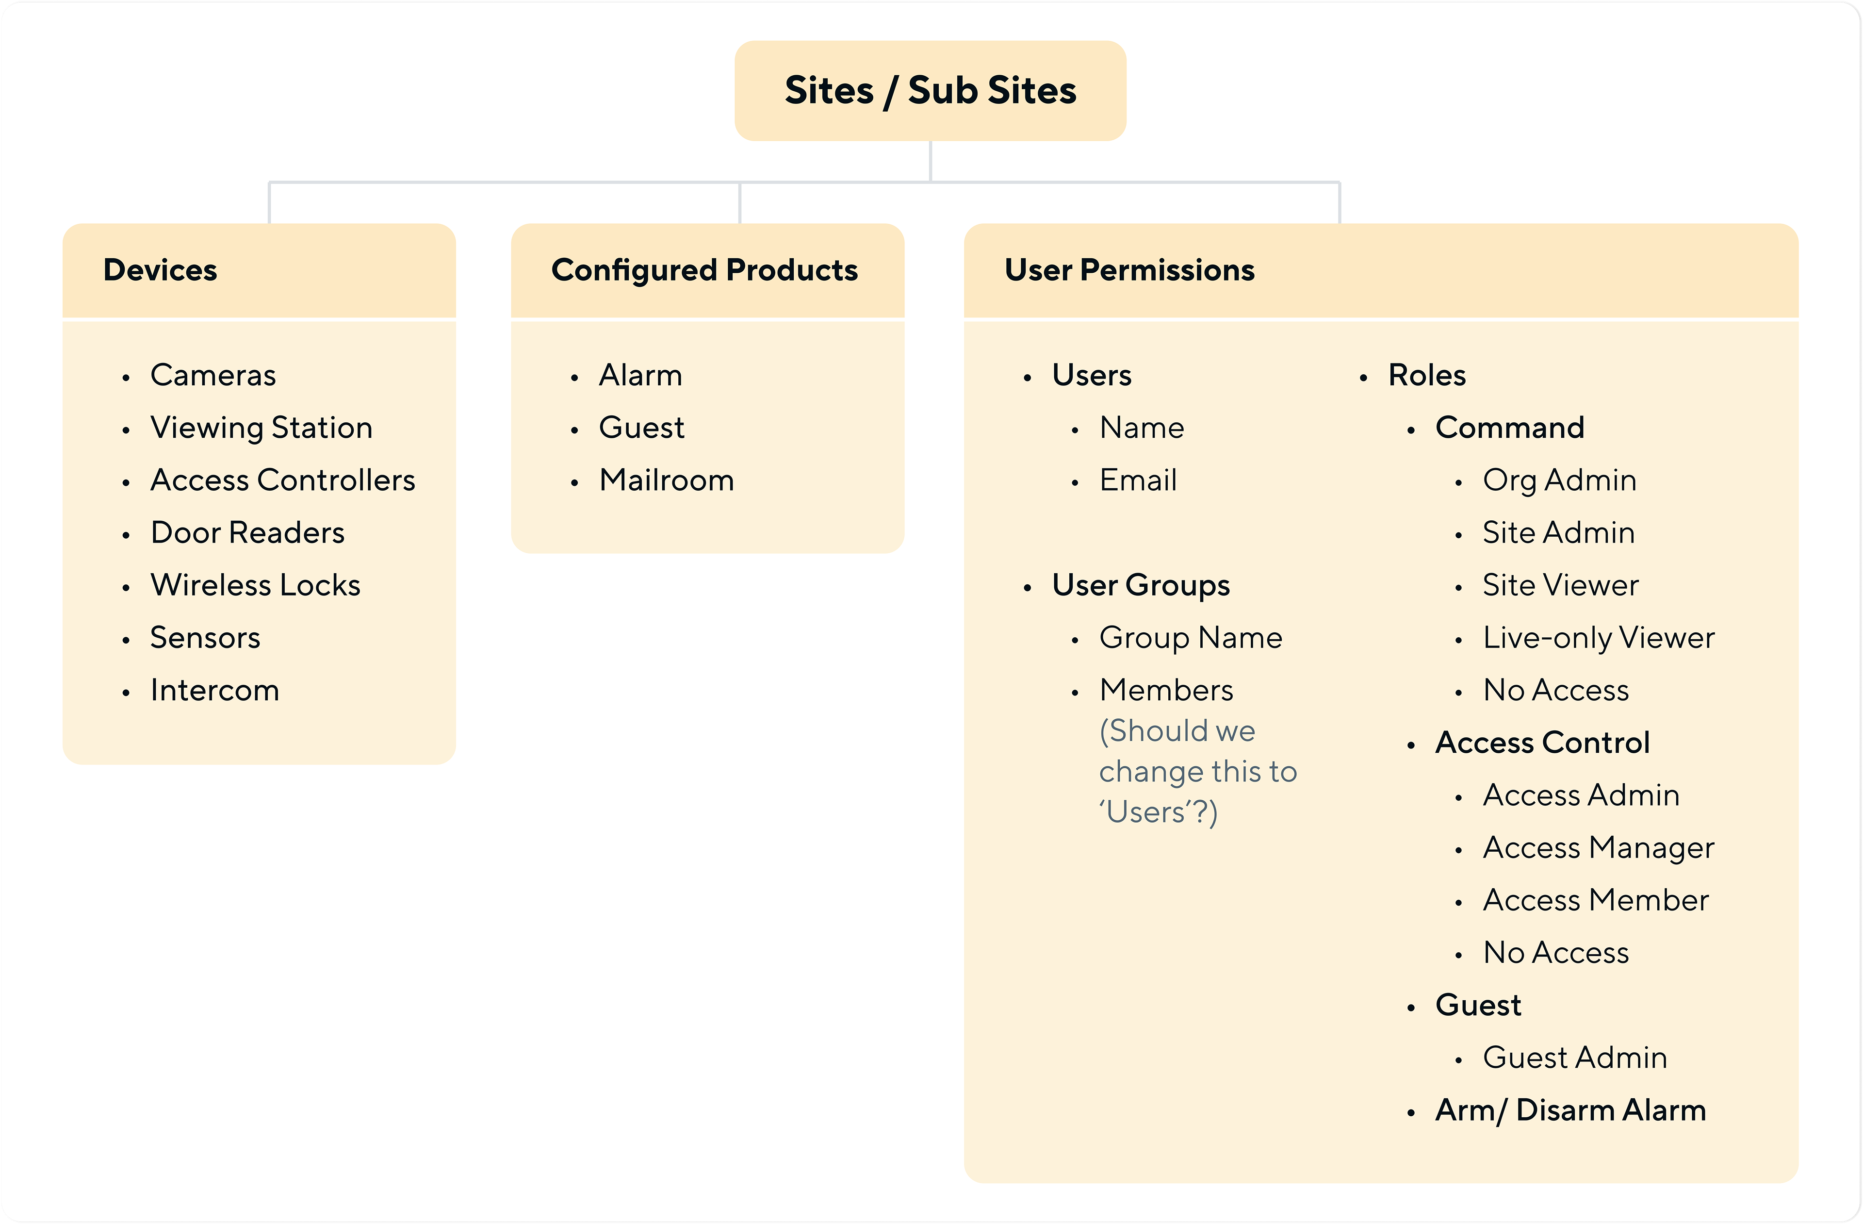Select the User Groups heading
The width and height of the screenshot is (1863, 1224).
(1141, 585)
